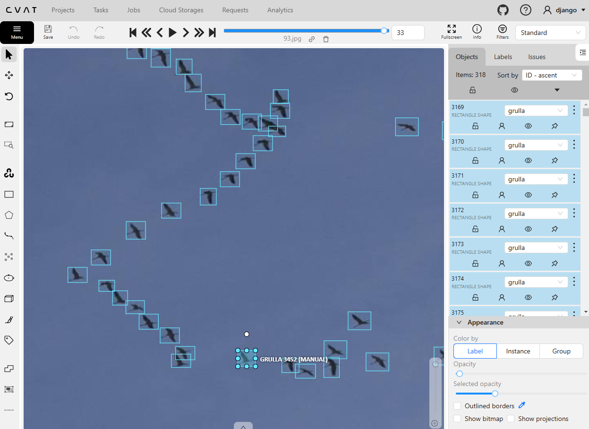Select the draw rectangle tool

(x=9, y=194)
